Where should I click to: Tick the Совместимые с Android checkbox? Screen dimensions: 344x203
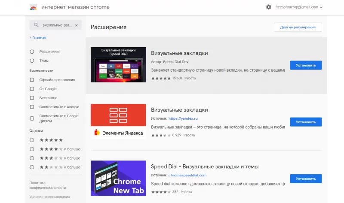[x=32, y=107]
